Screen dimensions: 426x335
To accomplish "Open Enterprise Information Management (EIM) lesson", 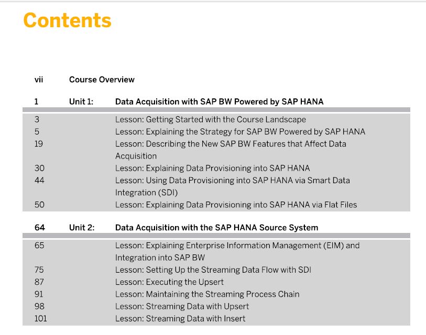I will [x=237, y=251].
